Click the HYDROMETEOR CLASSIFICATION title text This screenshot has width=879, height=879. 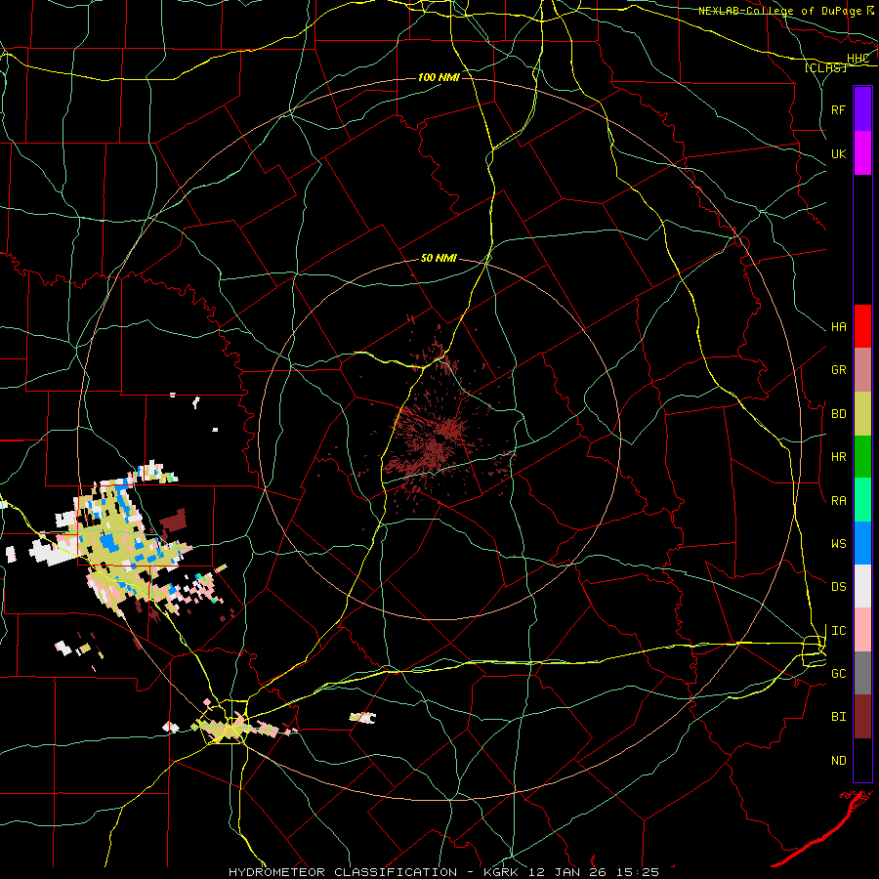tap(343, 872)
